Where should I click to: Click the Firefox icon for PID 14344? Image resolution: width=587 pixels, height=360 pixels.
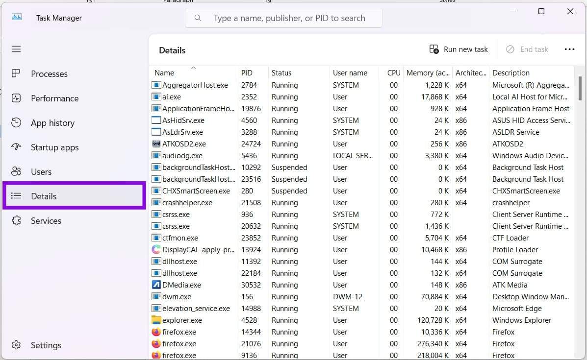click(156, 332)
